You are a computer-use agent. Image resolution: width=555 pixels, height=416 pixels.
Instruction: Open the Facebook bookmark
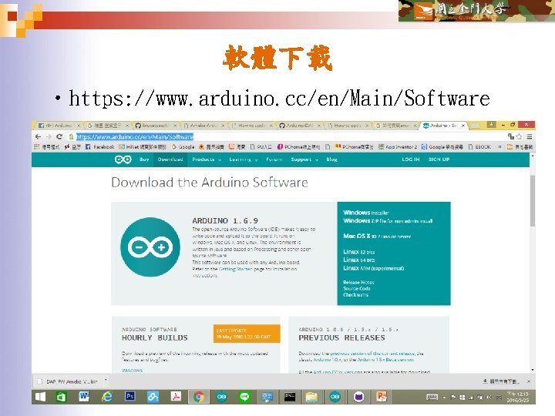(99, 147)
